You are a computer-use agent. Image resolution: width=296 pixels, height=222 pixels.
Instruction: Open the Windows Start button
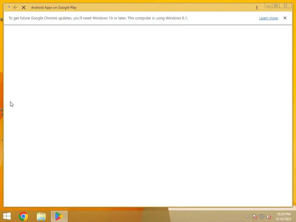pos(7,216)
